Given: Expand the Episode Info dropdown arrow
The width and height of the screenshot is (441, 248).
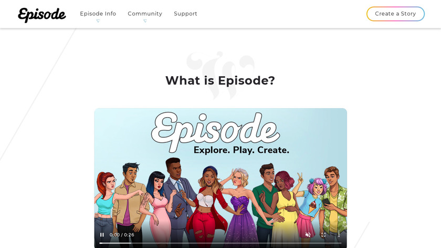Looking at the screenshot, I should click(x=98, y=21).
